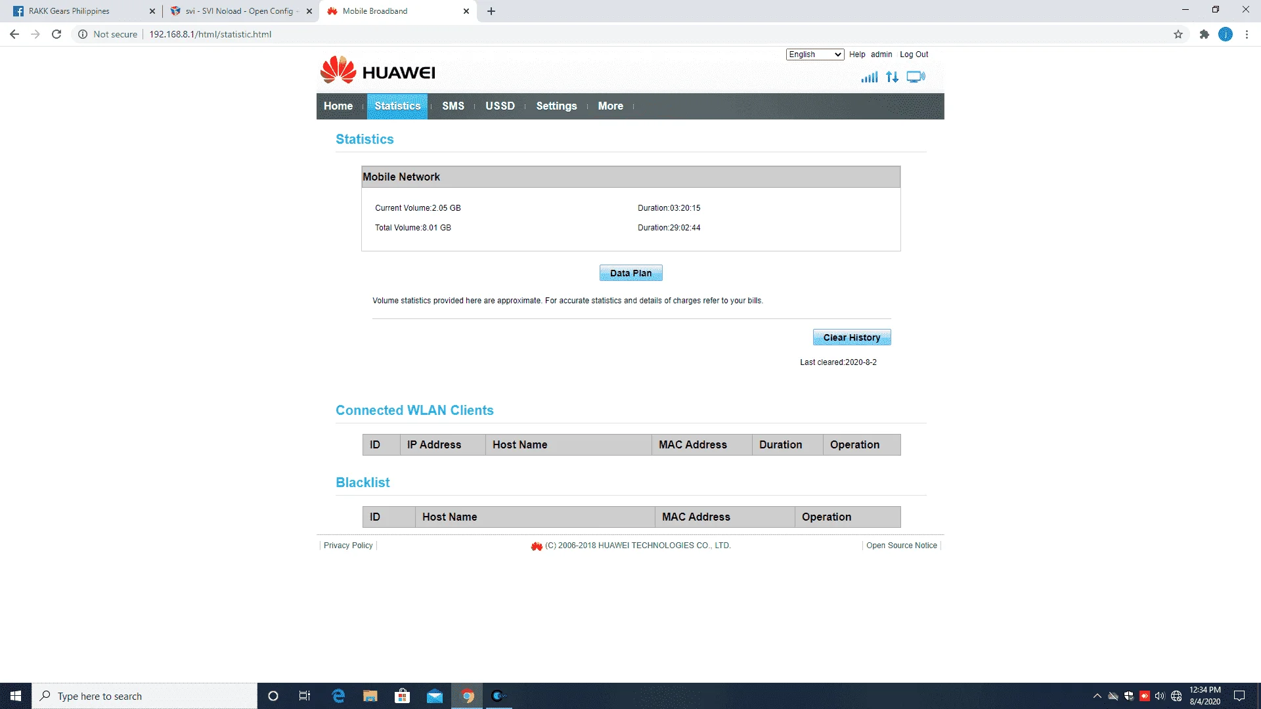Show hidden system tray icons

tap(1097, 696)
